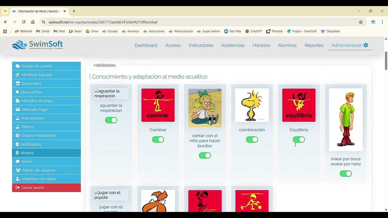Open the Meet bookmark

click(x=75, y=31)
